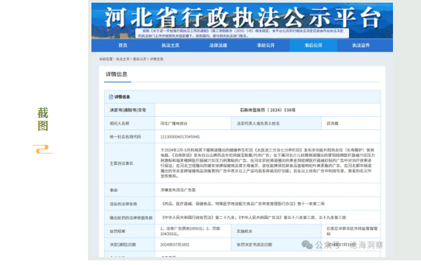Click the penalty result cell text

[190, 231]
